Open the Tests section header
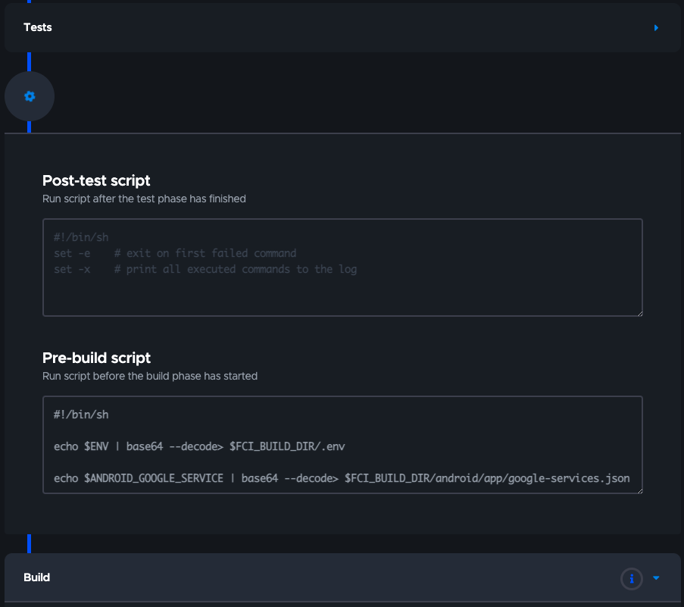The image size is (684, 607). click(38, 27)
